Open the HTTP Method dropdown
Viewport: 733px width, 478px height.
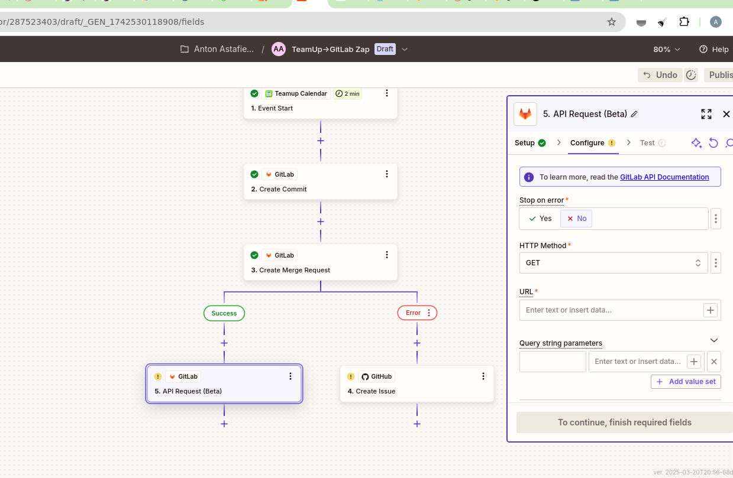point(613,263)
